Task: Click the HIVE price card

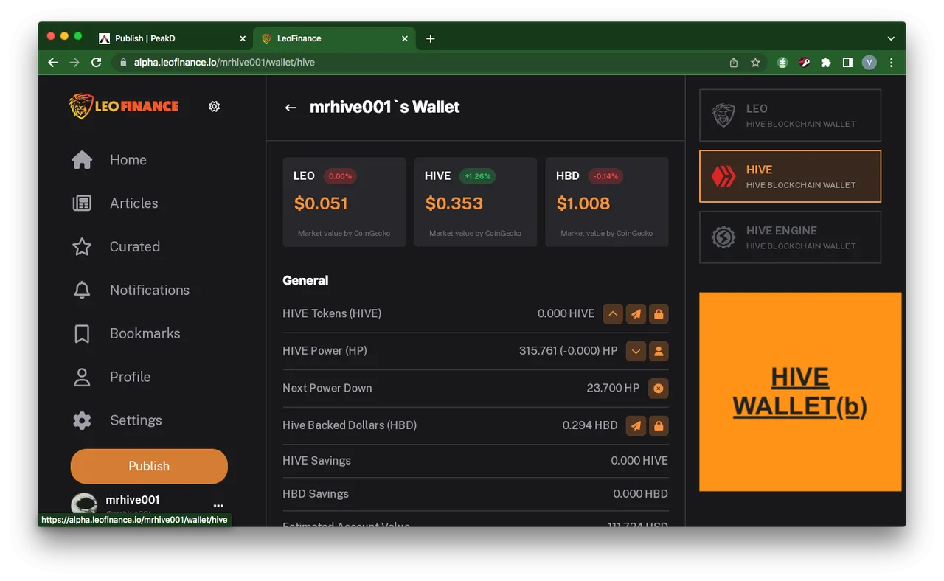Action: [476, 202]
